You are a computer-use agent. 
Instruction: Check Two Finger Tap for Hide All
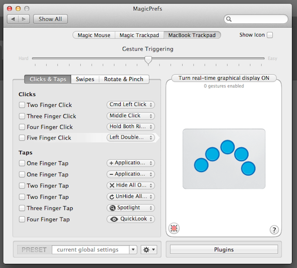click(x=22, y=185)
